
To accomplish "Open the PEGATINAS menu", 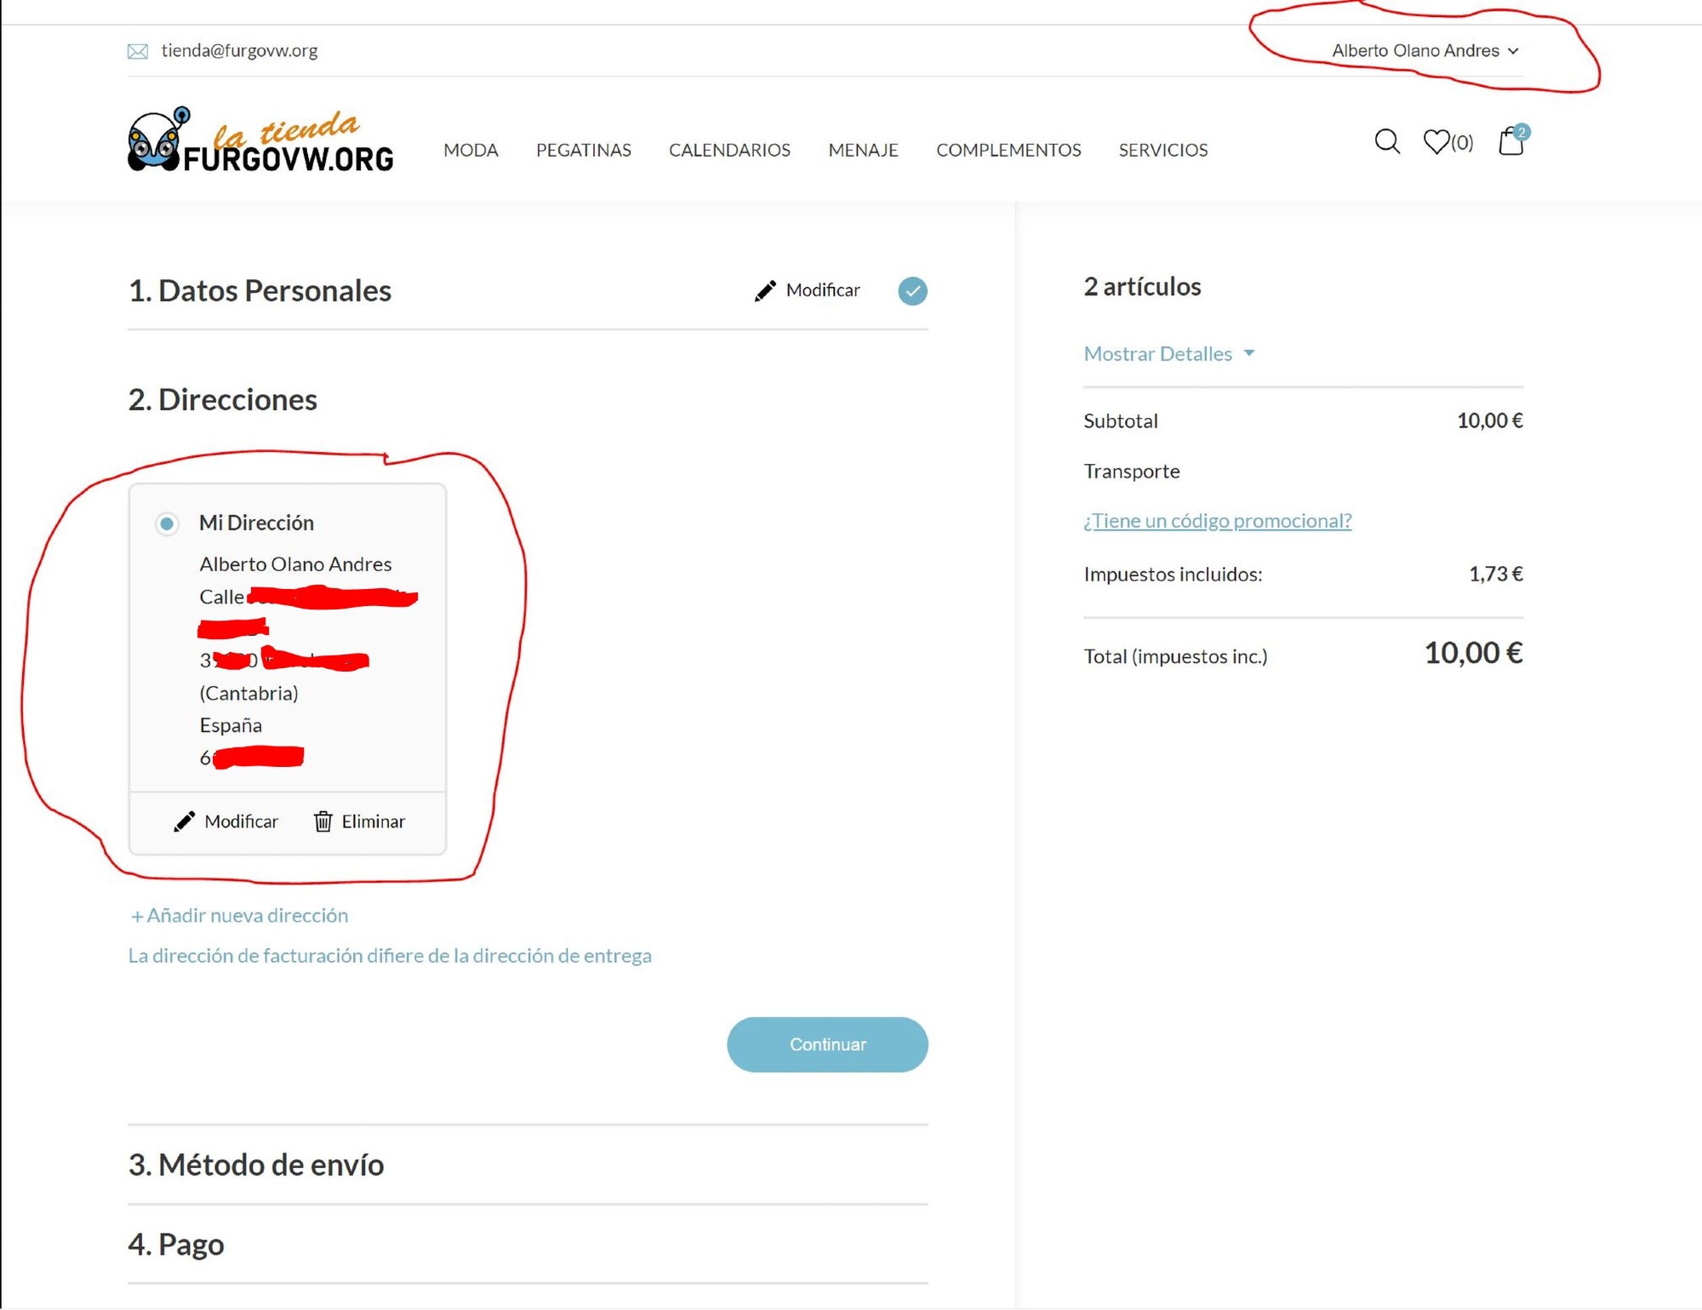I will pyautogui.click(x=584, y=150).
